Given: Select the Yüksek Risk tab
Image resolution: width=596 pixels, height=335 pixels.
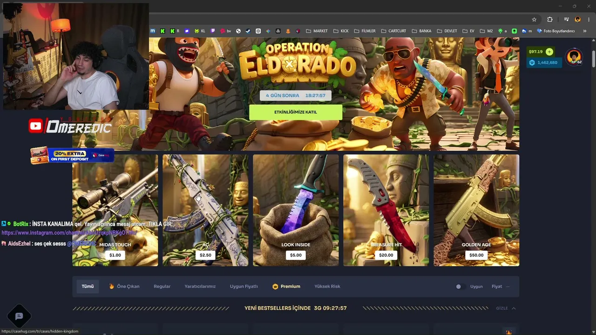Looking at the screenshot, I should tap(327, 287).
